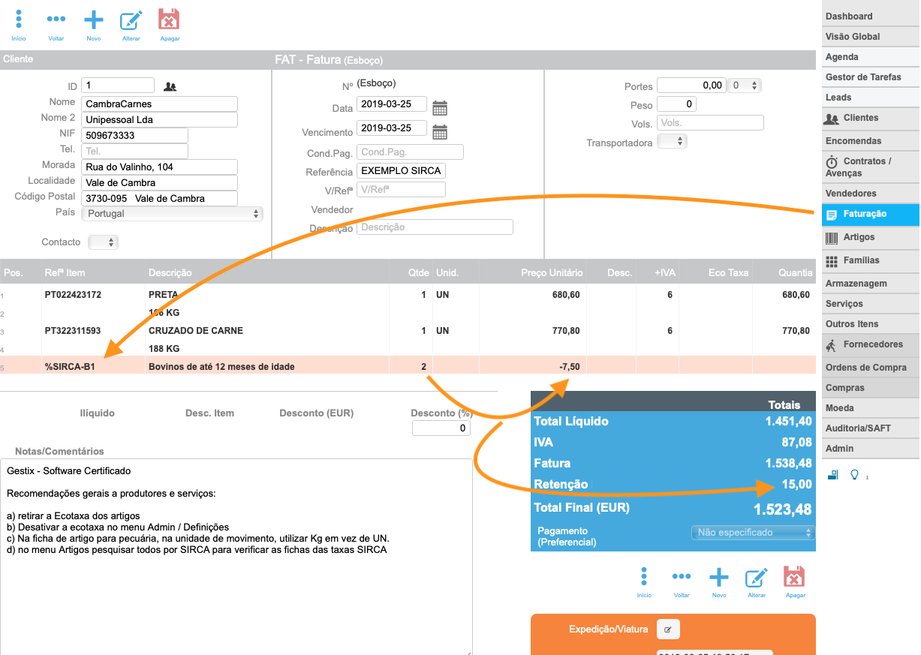Click the Morada address field
Image resolution: width=921 pixels, height=655 pixels.
tap(159, 167)
